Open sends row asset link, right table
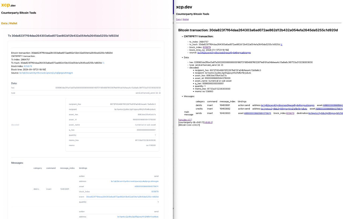Image resolution: width=343 pixels, height=219 pixels. click(x=258, y=113)
